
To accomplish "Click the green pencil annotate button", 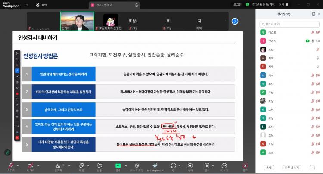I will point(7,152).
